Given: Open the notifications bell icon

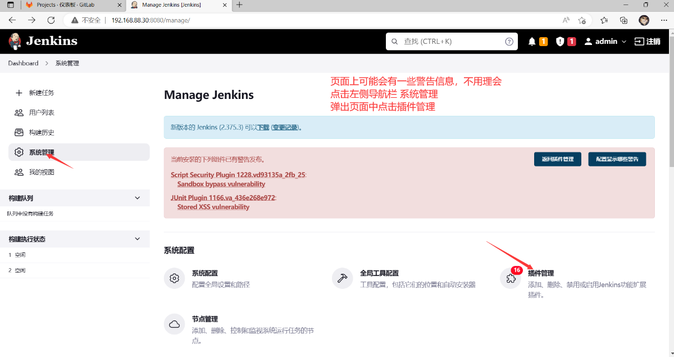Looking at the screenshot, I should coord(532,42).
